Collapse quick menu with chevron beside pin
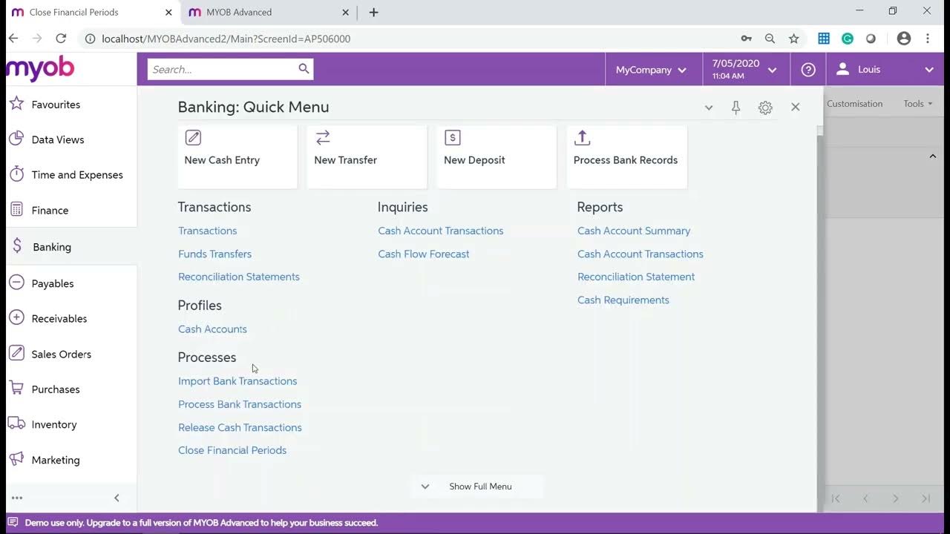The width and height of the screenshot is (950, 534). coord(709,108)
